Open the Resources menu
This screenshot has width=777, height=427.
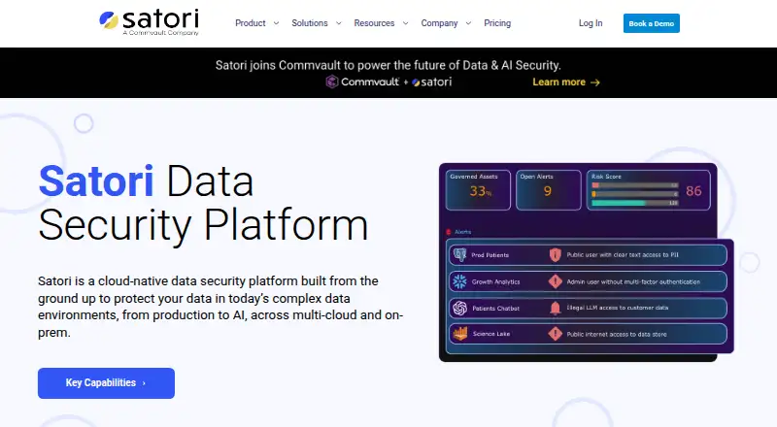374,23
